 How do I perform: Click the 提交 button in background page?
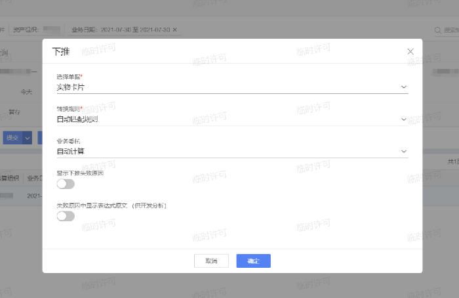click(12, 138)
